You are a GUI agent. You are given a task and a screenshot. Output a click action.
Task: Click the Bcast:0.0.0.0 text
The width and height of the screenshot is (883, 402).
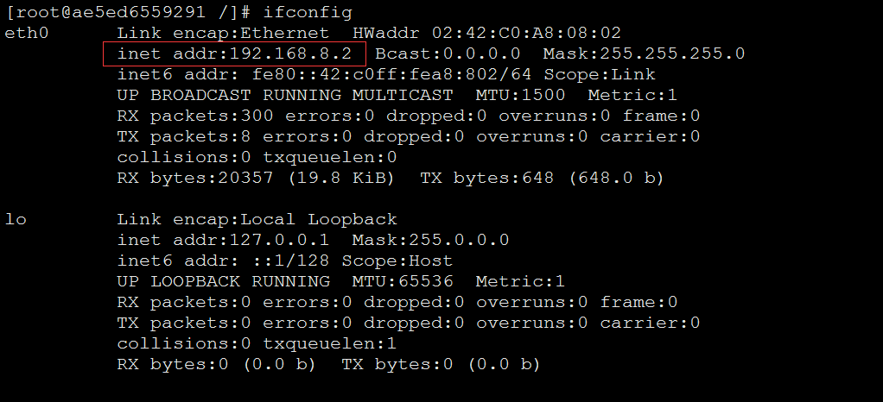click(x=448, y=54)
